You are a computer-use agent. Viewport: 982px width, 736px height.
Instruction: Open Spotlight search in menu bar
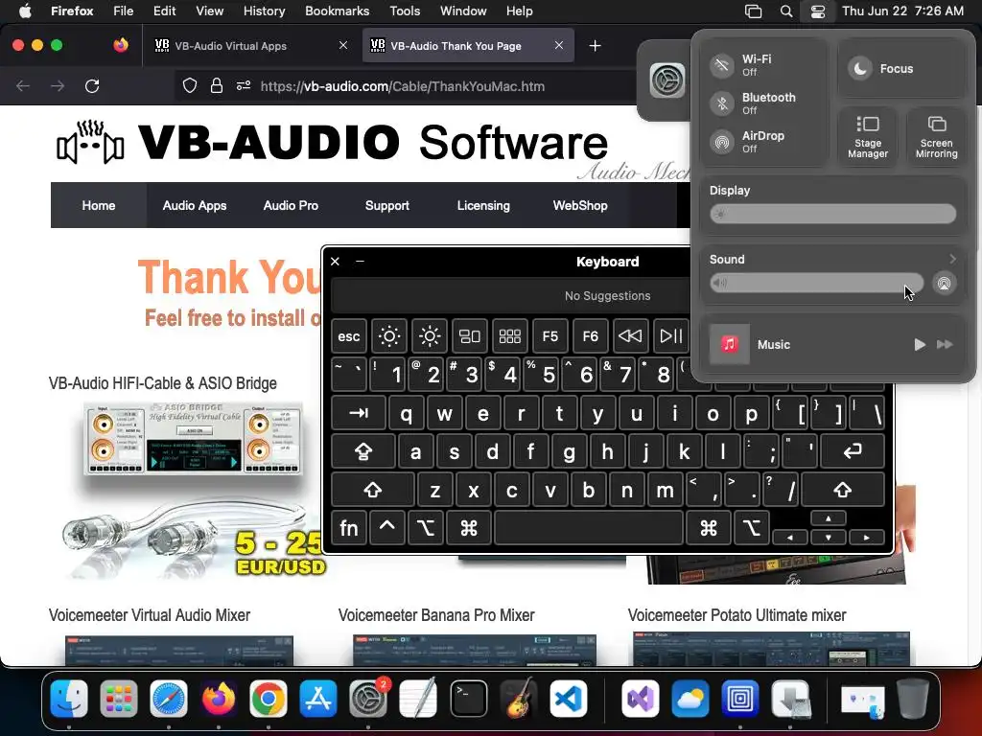click(786, 11)
